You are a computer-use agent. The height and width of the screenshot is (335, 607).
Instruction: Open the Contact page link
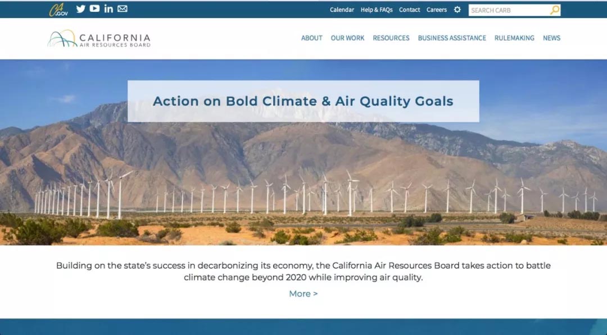pyautogui.click(x=410, y=10)
